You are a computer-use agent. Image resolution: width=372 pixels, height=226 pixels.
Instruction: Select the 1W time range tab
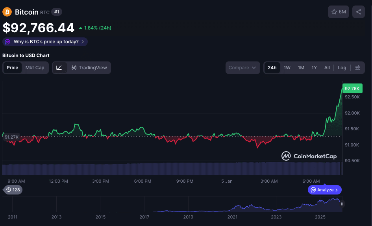coord(287,68)
